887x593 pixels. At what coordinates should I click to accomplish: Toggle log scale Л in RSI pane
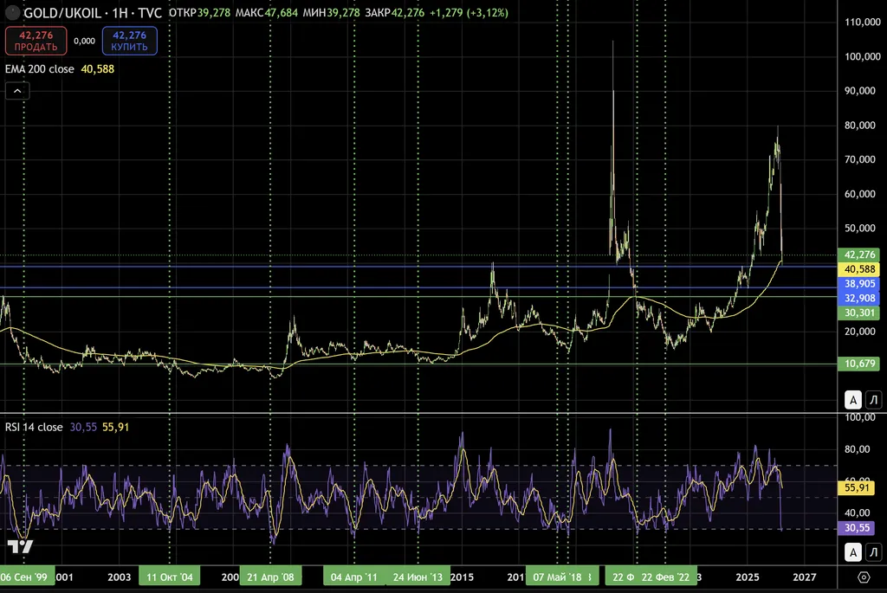point(873,551)
